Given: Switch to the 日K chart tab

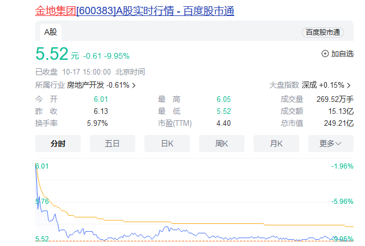Looking at the screenshot, I should [x=167, y=143].
